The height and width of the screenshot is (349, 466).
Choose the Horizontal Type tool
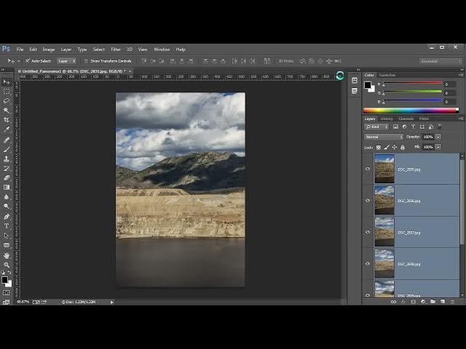(x=7, y=226)
